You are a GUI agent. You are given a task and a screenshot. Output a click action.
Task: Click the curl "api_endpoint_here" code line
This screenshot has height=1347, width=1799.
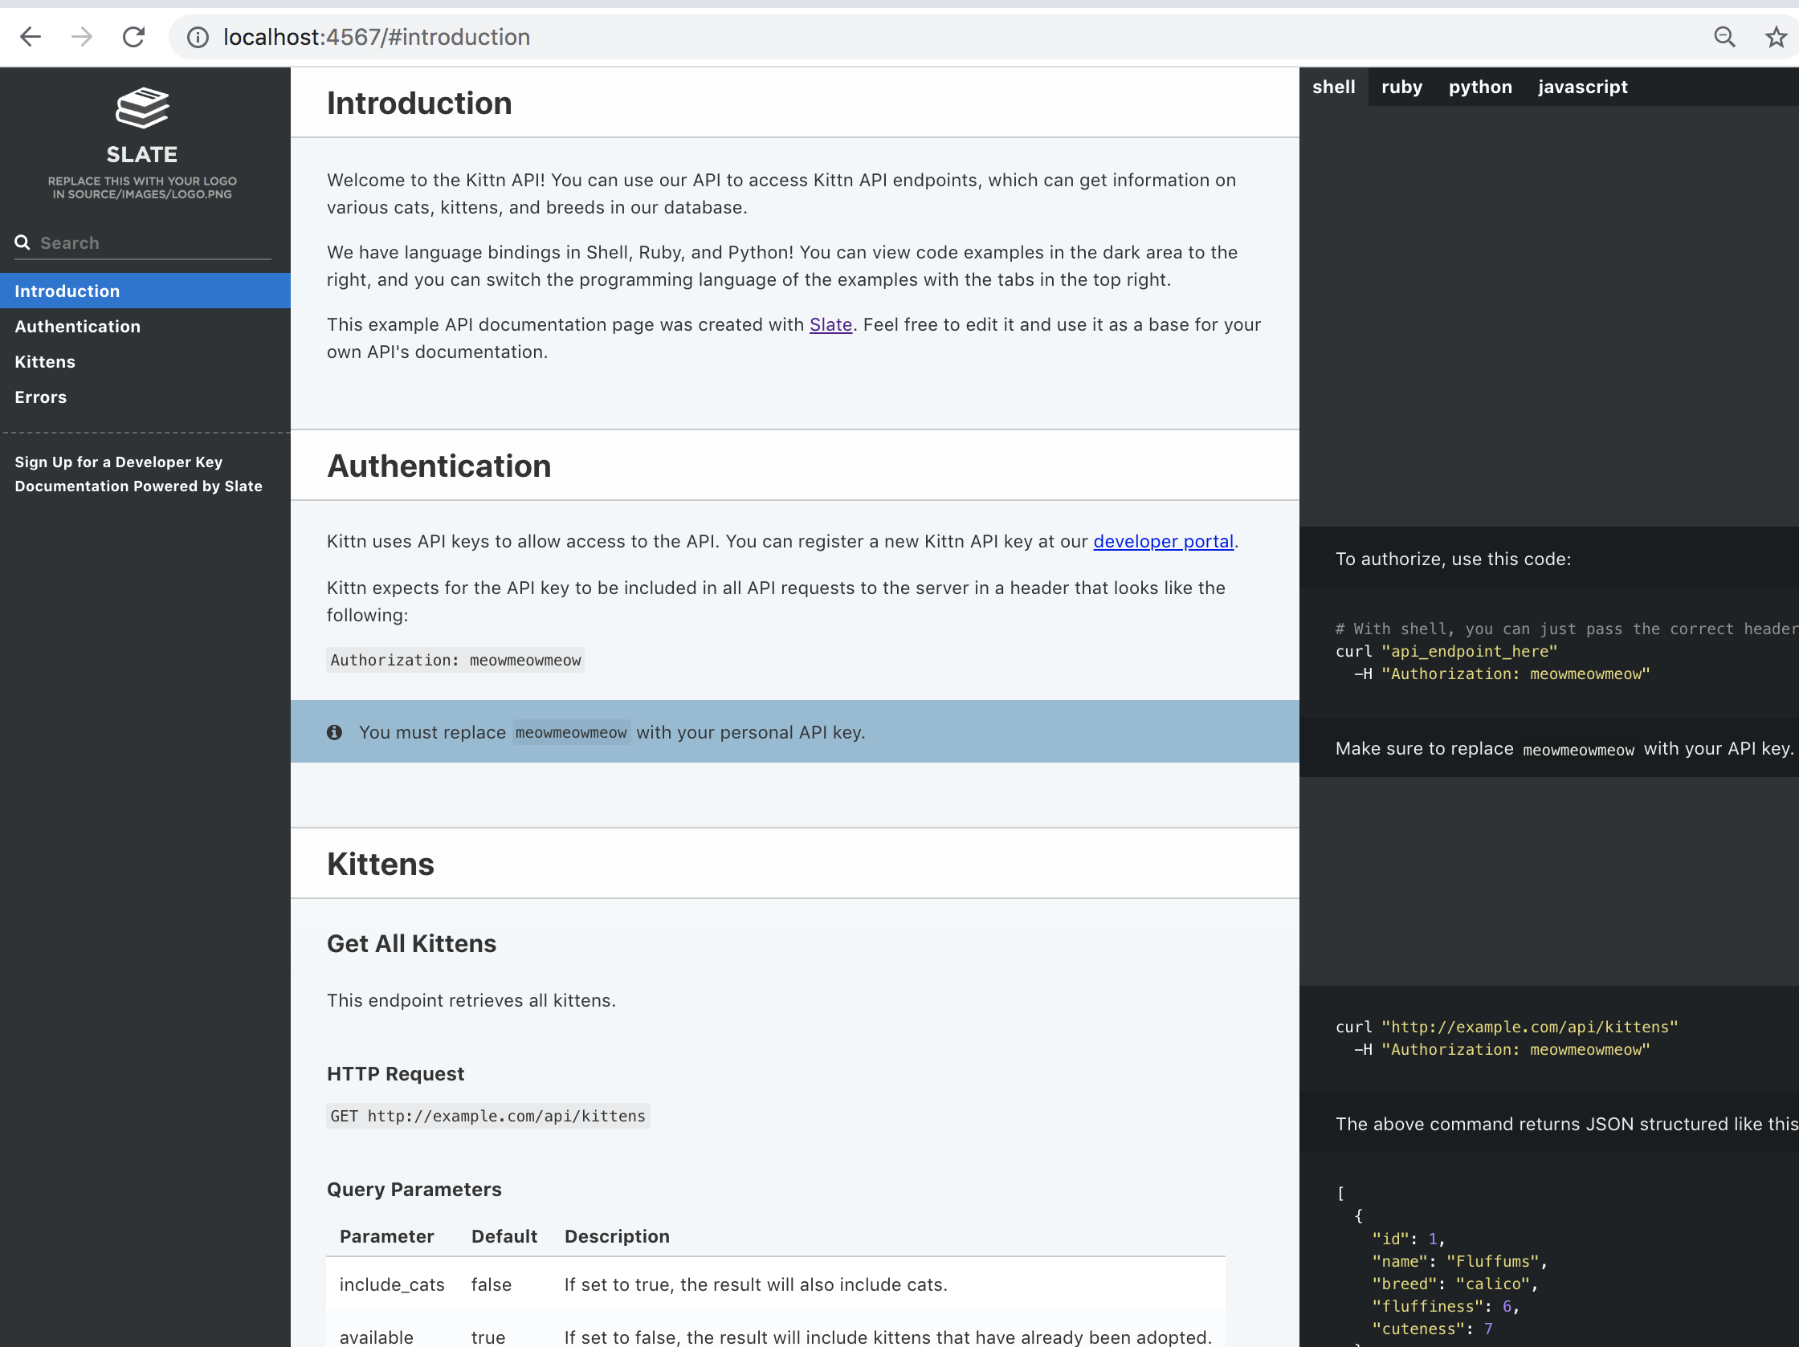click(1446, 651)
